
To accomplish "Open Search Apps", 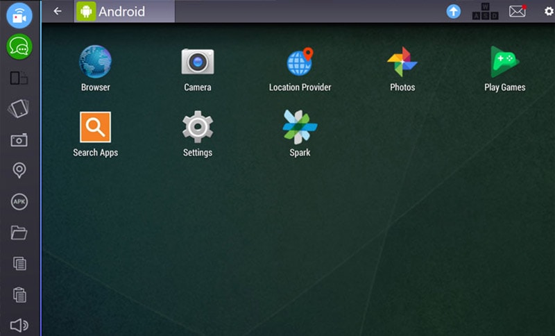I will (x=95, y=127).
